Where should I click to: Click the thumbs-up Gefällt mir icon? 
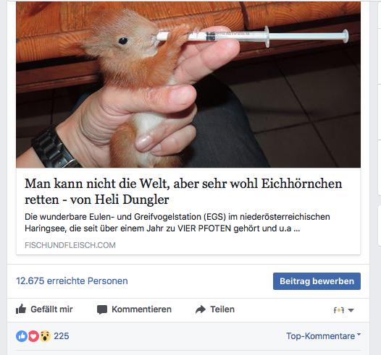(x=21, y=309)
